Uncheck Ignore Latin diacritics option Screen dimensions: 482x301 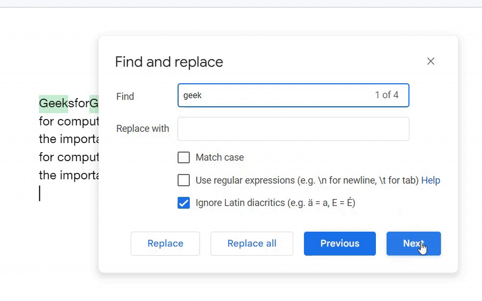[x=183, y=203]
